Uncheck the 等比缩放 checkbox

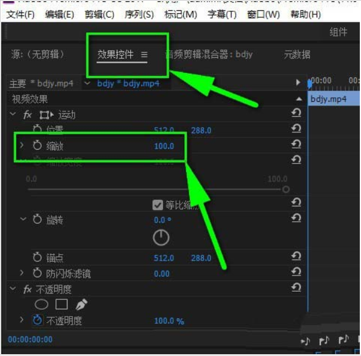coord(158,205)
